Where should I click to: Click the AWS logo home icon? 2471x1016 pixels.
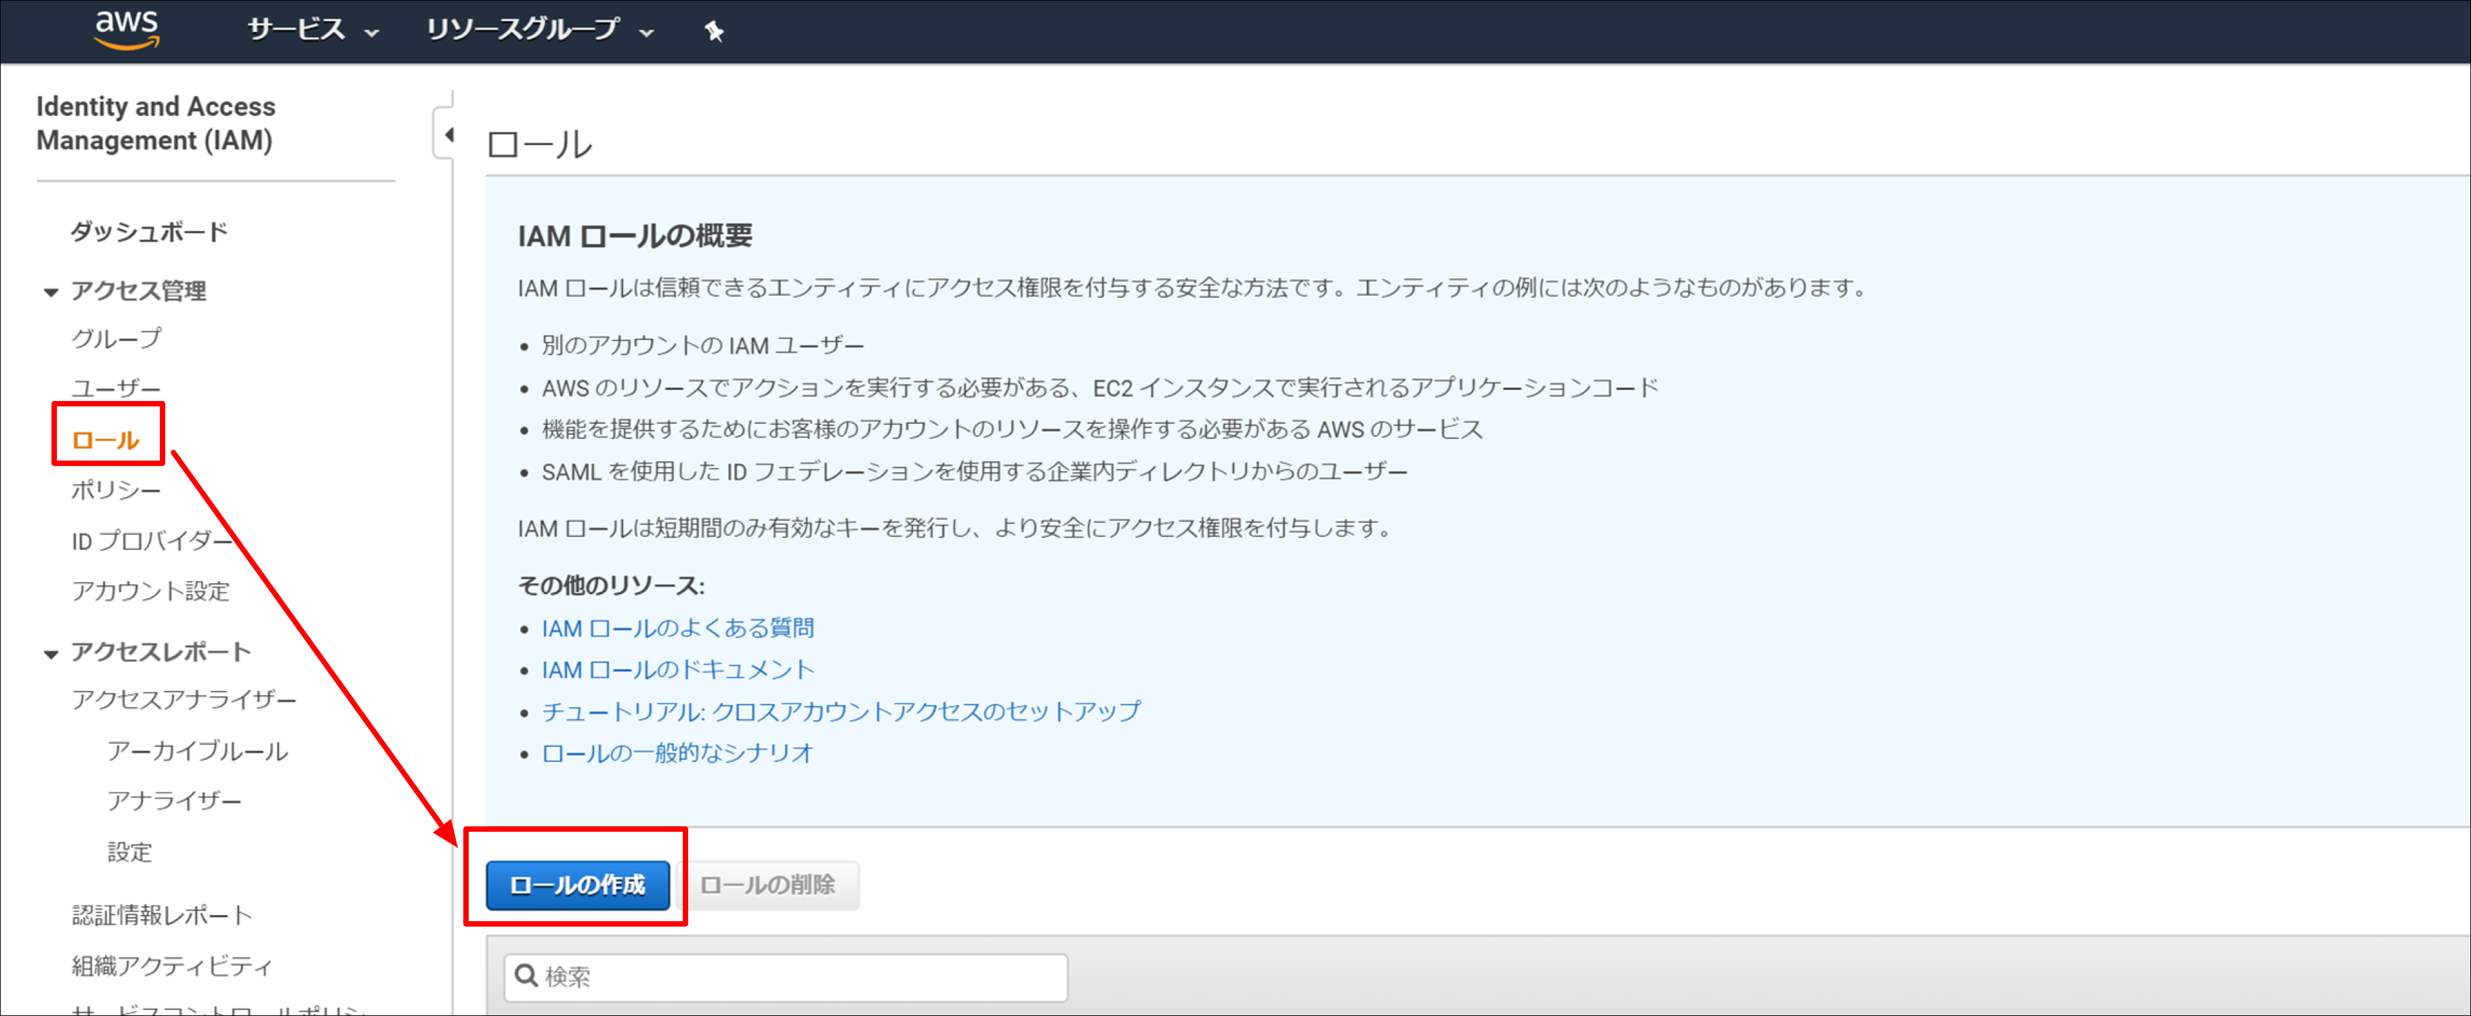[127, 30]
